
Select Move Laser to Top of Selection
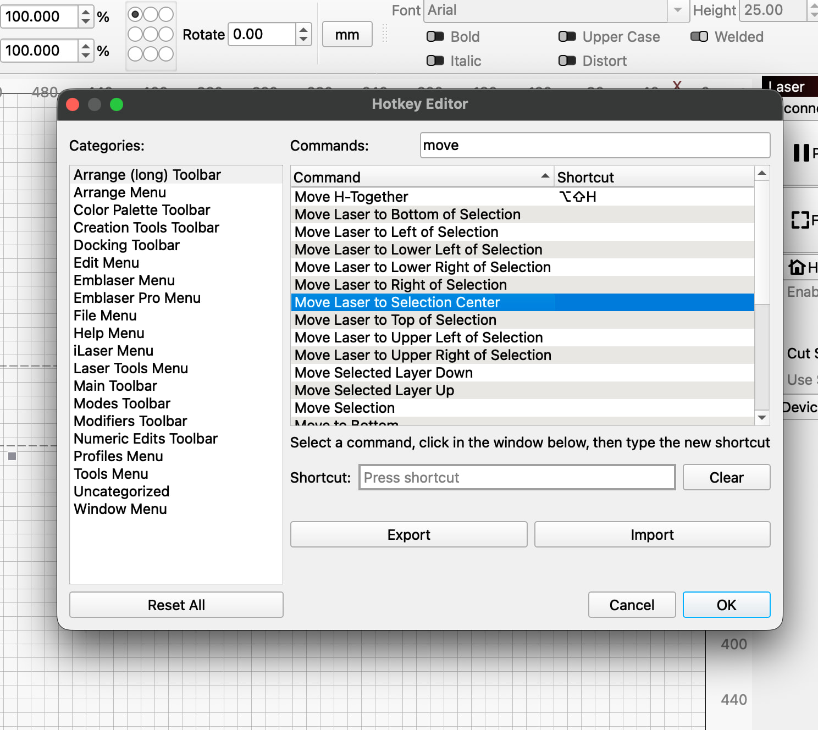tap(395, 320)
